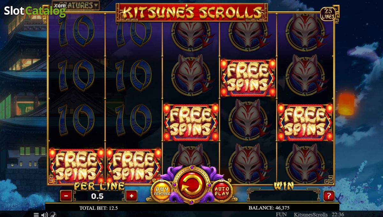
Task: Click the Kitsune's Scrolls title banner
Action: 191,12
